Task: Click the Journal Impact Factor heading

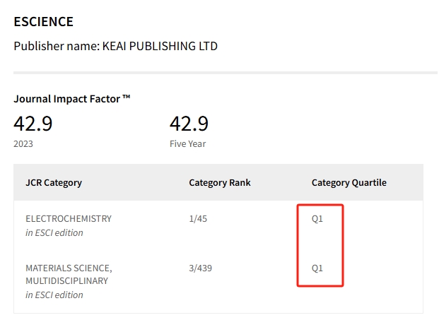Action: click(72, 99)
